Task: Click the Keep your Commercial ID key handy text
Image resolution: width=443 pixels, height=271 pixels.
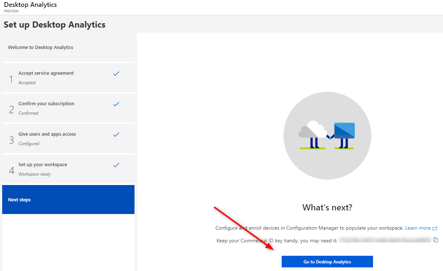Action: coord(277,240)
